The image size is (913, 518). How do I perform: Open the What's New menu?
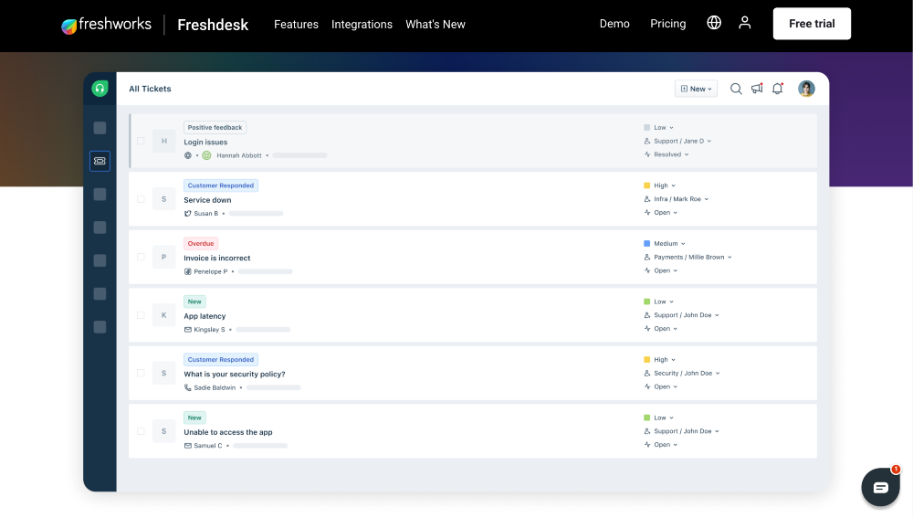435,25
